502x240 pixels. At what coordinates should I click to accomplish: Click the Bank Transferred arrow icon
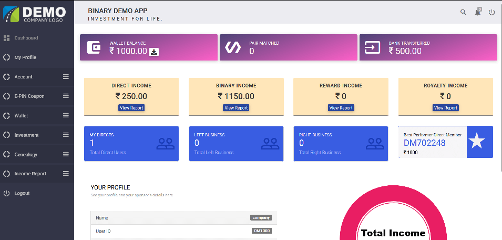[372, 47]
